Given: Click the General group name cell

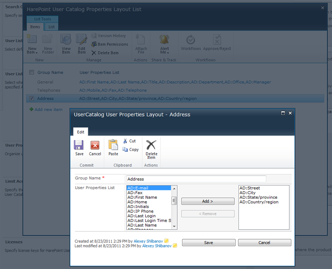Looking at the screenshot, I should point(45,82).
